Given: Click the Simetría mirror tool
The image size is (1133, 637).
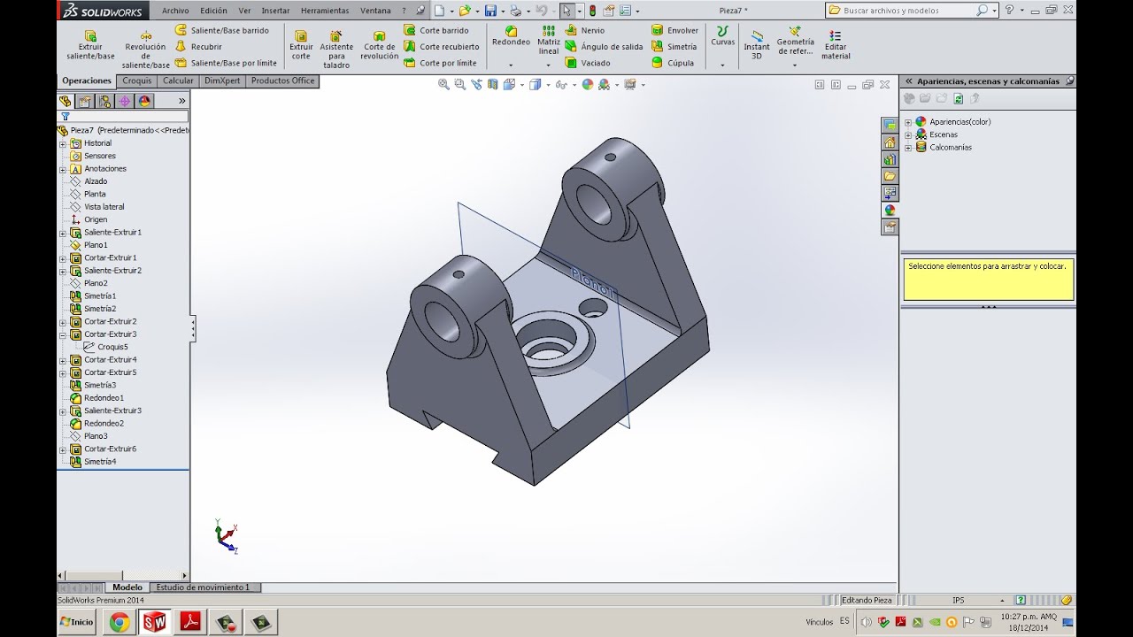Looking at the screenshot, I should coord(674,47).
